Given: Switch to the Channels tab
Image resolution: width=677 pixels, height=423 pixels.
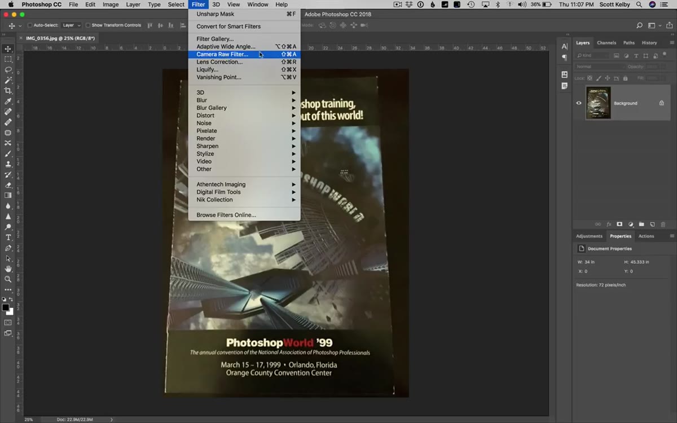Looking at the screenshot, I should pyautogui.click(x=606, y=43).
